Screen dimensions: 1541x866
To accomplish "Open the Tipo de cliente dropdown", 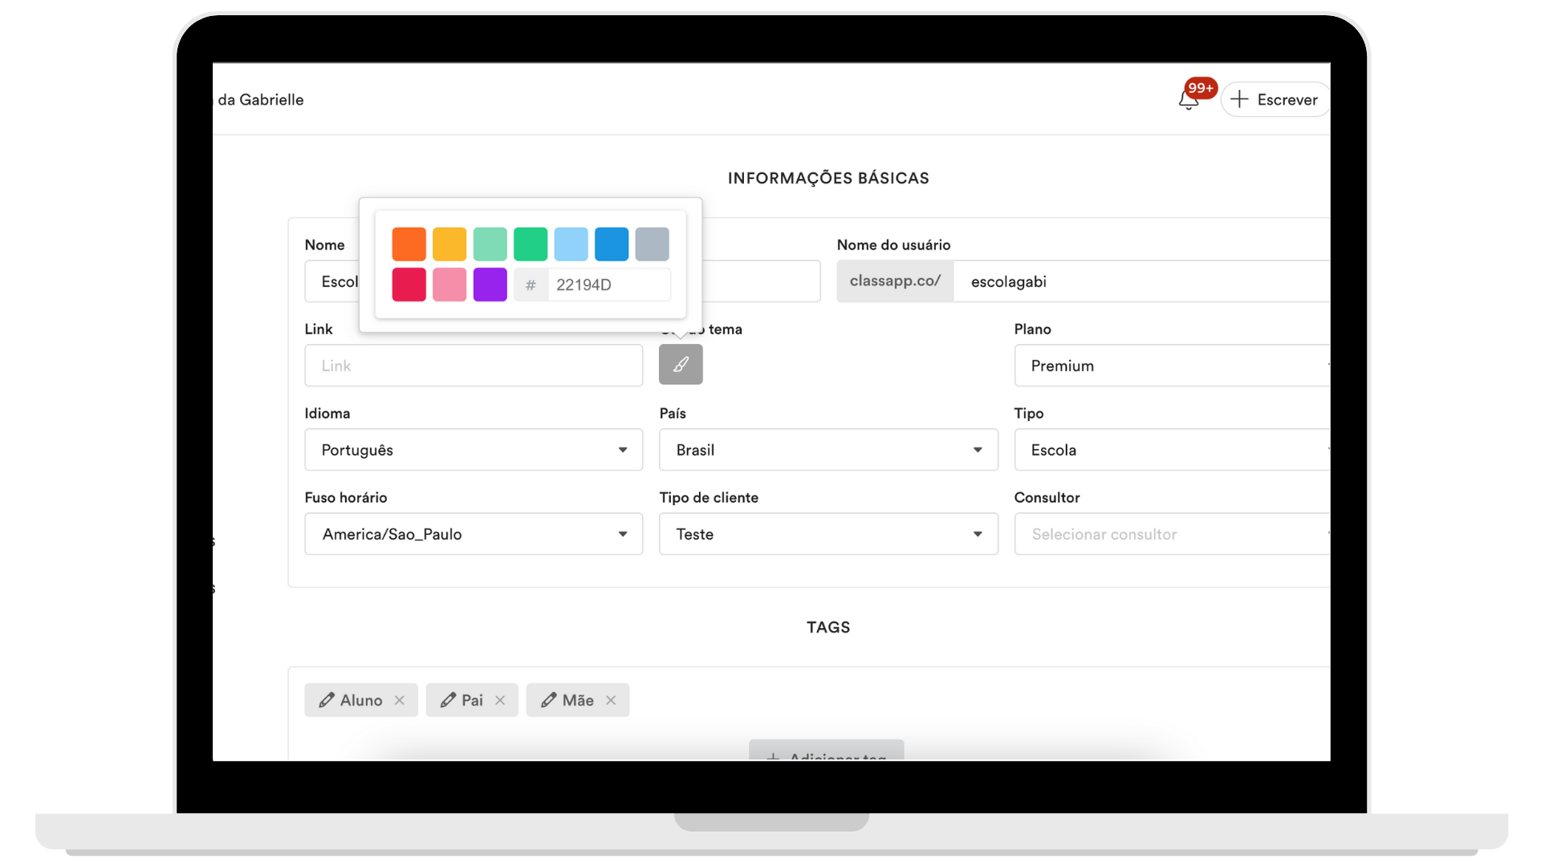I will click(x=828, y=534).
